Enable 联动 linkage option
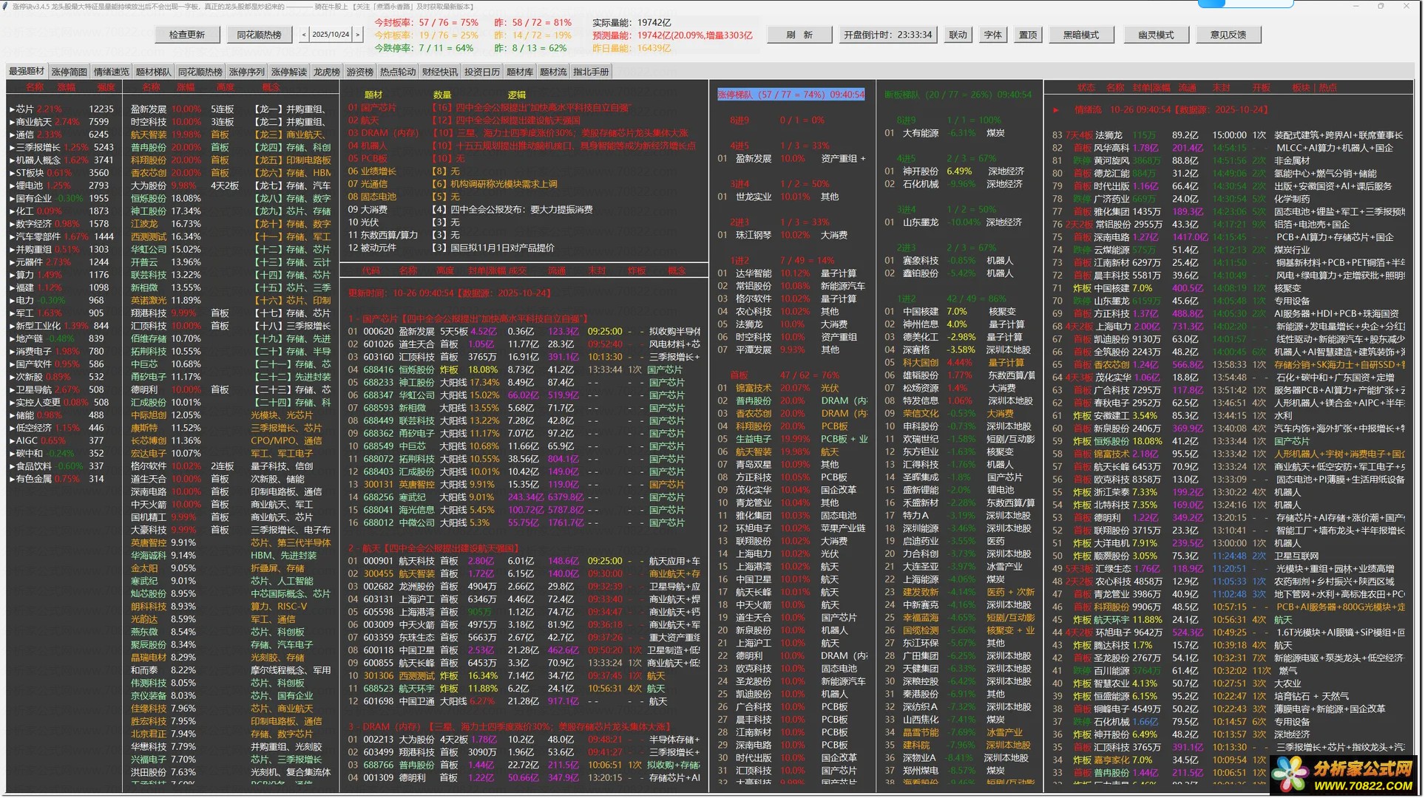Viewport: 1425px width, 798px height. pos(958,35)
